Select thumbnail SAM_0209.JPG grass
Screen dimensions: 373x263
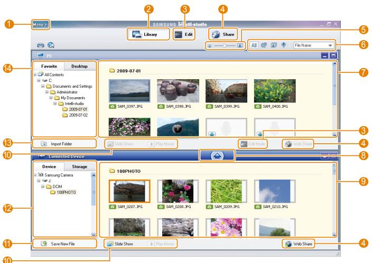(226, 191)
